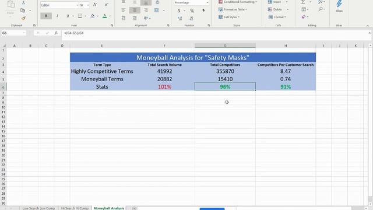Click the Copy icon in Clipboard group
The height and width of the screenshot is (210, 373).
pyautogui.click(x=23, y=10)
